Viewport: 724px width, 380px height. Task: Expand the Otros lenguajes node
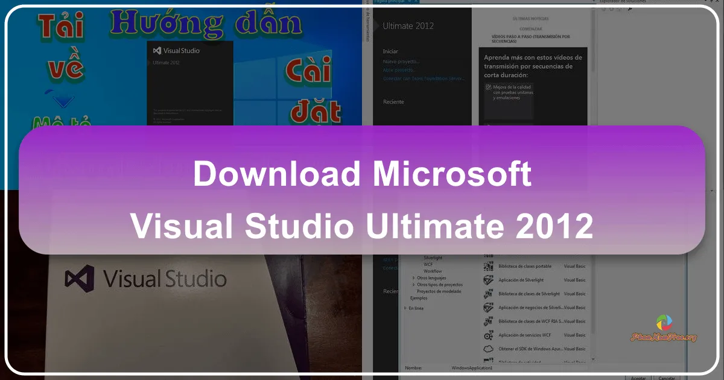point(413,278)
